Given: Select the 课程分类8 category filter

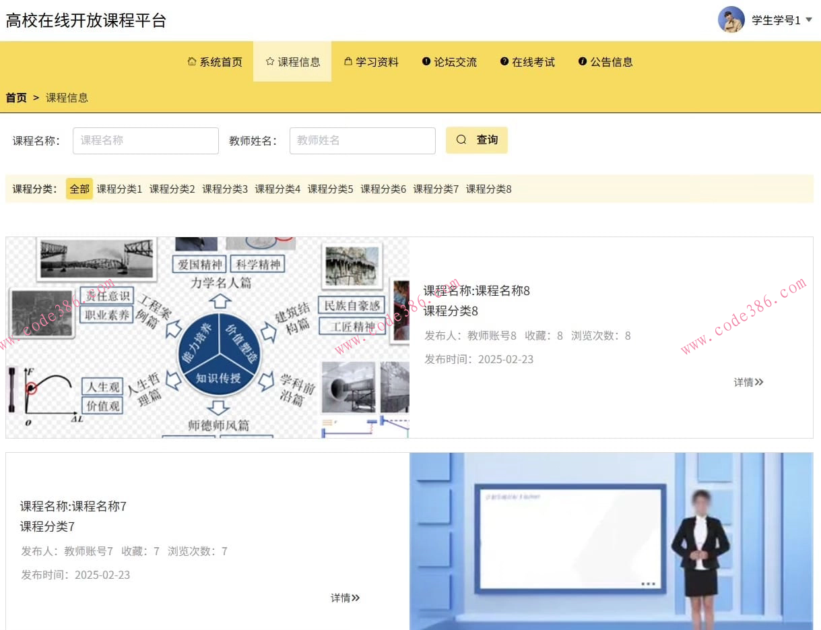Looking at the screenshot, I should pos(490,189).
